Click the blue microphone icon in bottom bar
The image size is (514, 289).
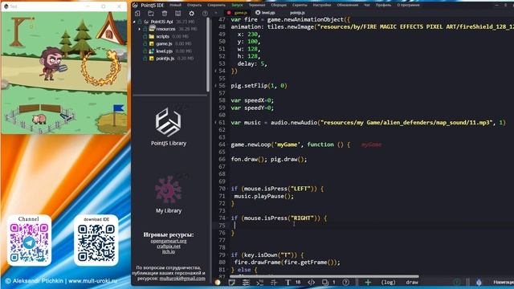pos(479,282)
